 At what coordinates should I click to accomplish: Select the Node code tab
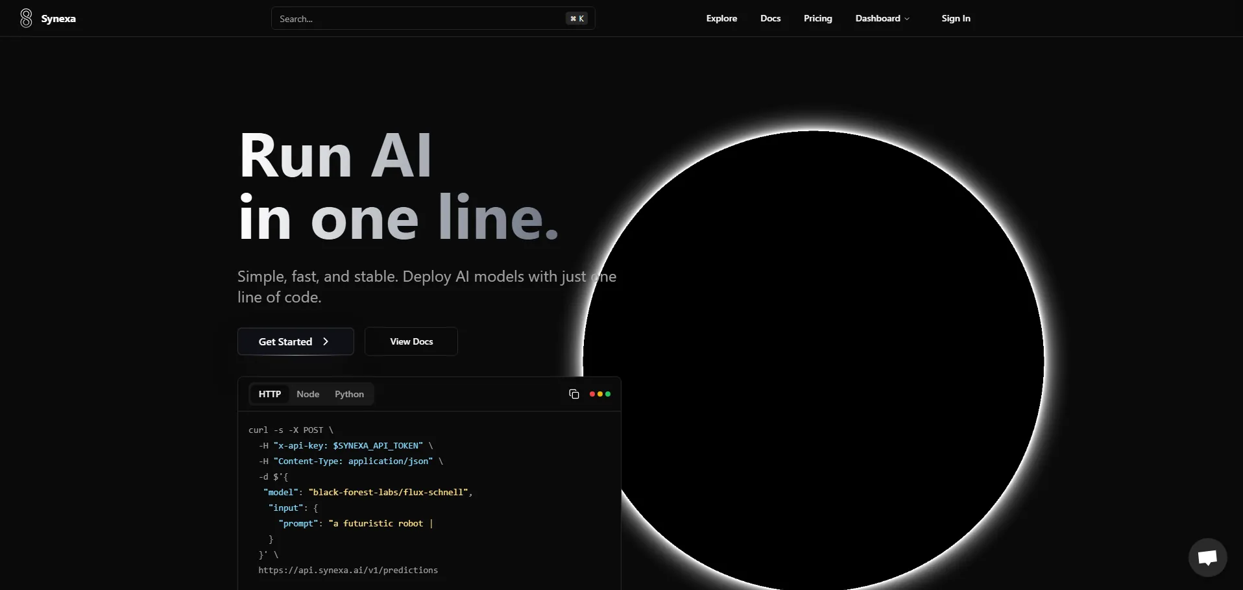coord(308,394)
